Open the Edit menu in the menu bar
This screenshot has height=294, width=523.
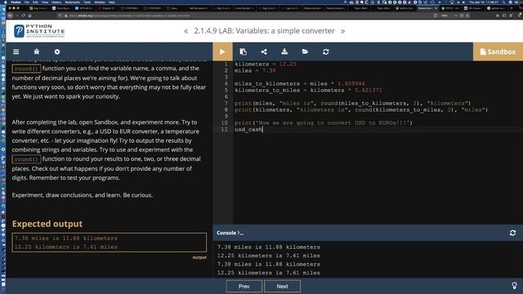35,2
